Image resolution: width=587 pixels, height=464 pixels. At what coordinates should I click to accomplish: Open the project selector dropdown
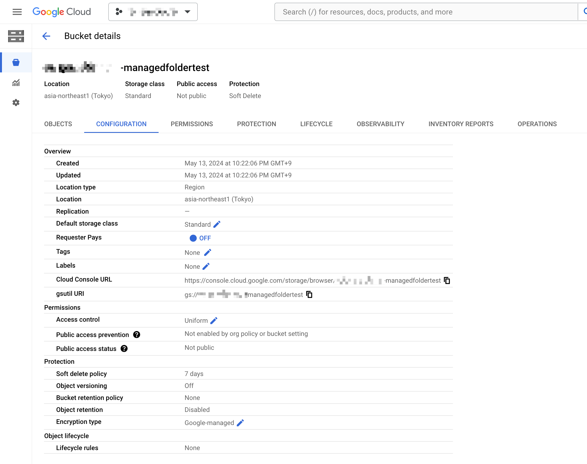(x=153, y=12)
